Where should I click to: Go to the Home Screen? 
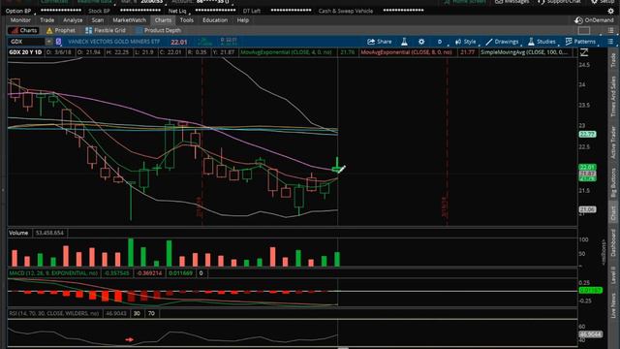click(x=465, y=2)
